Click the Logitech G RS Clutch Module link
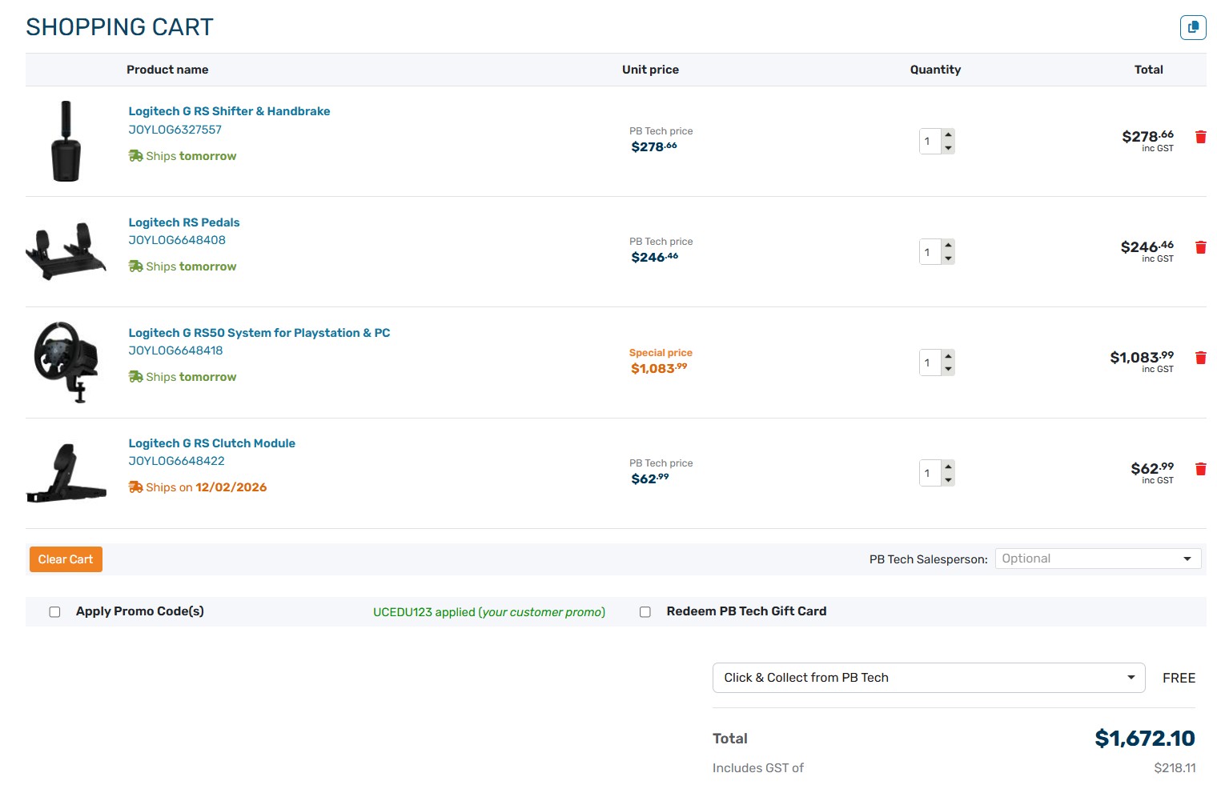This screenshot has width=1217, height=785. 211,443
